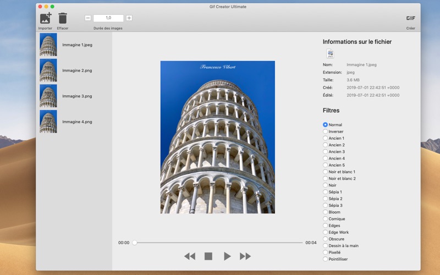Decrease image duration with minus button

click(x=88, y=18)
